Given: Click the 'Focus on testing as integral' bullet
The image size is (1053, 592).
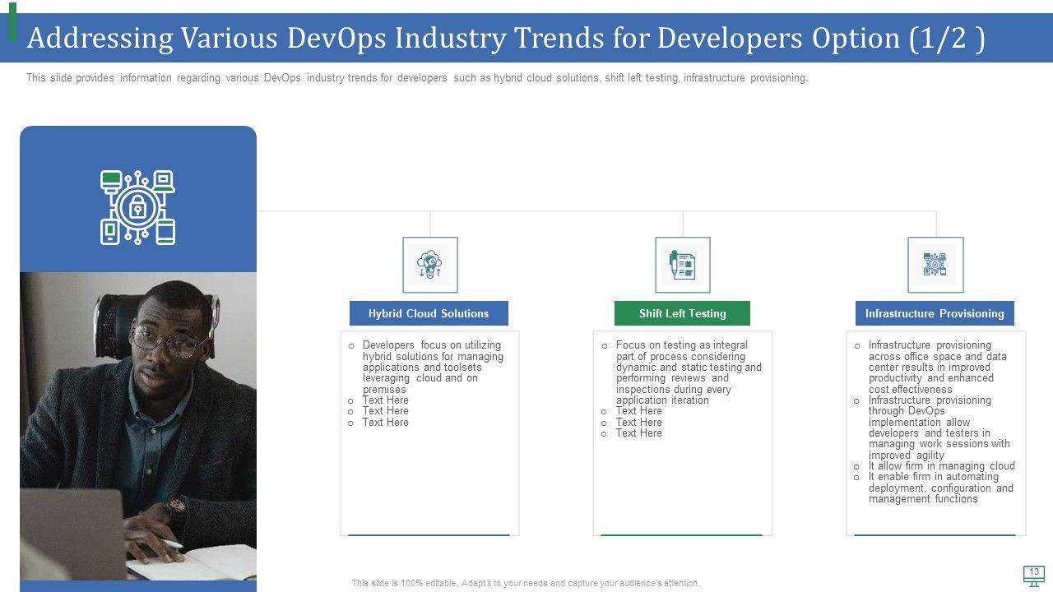Looking at the screenshot, I should point(688,372).
